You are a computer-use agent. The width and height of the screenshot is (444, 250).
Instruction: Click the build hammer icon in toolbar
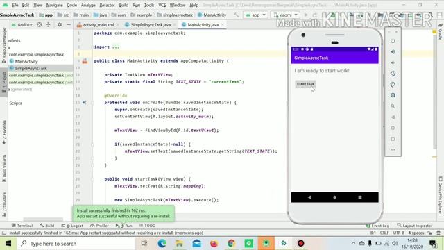pyautogui.click(x=236, y=15)
